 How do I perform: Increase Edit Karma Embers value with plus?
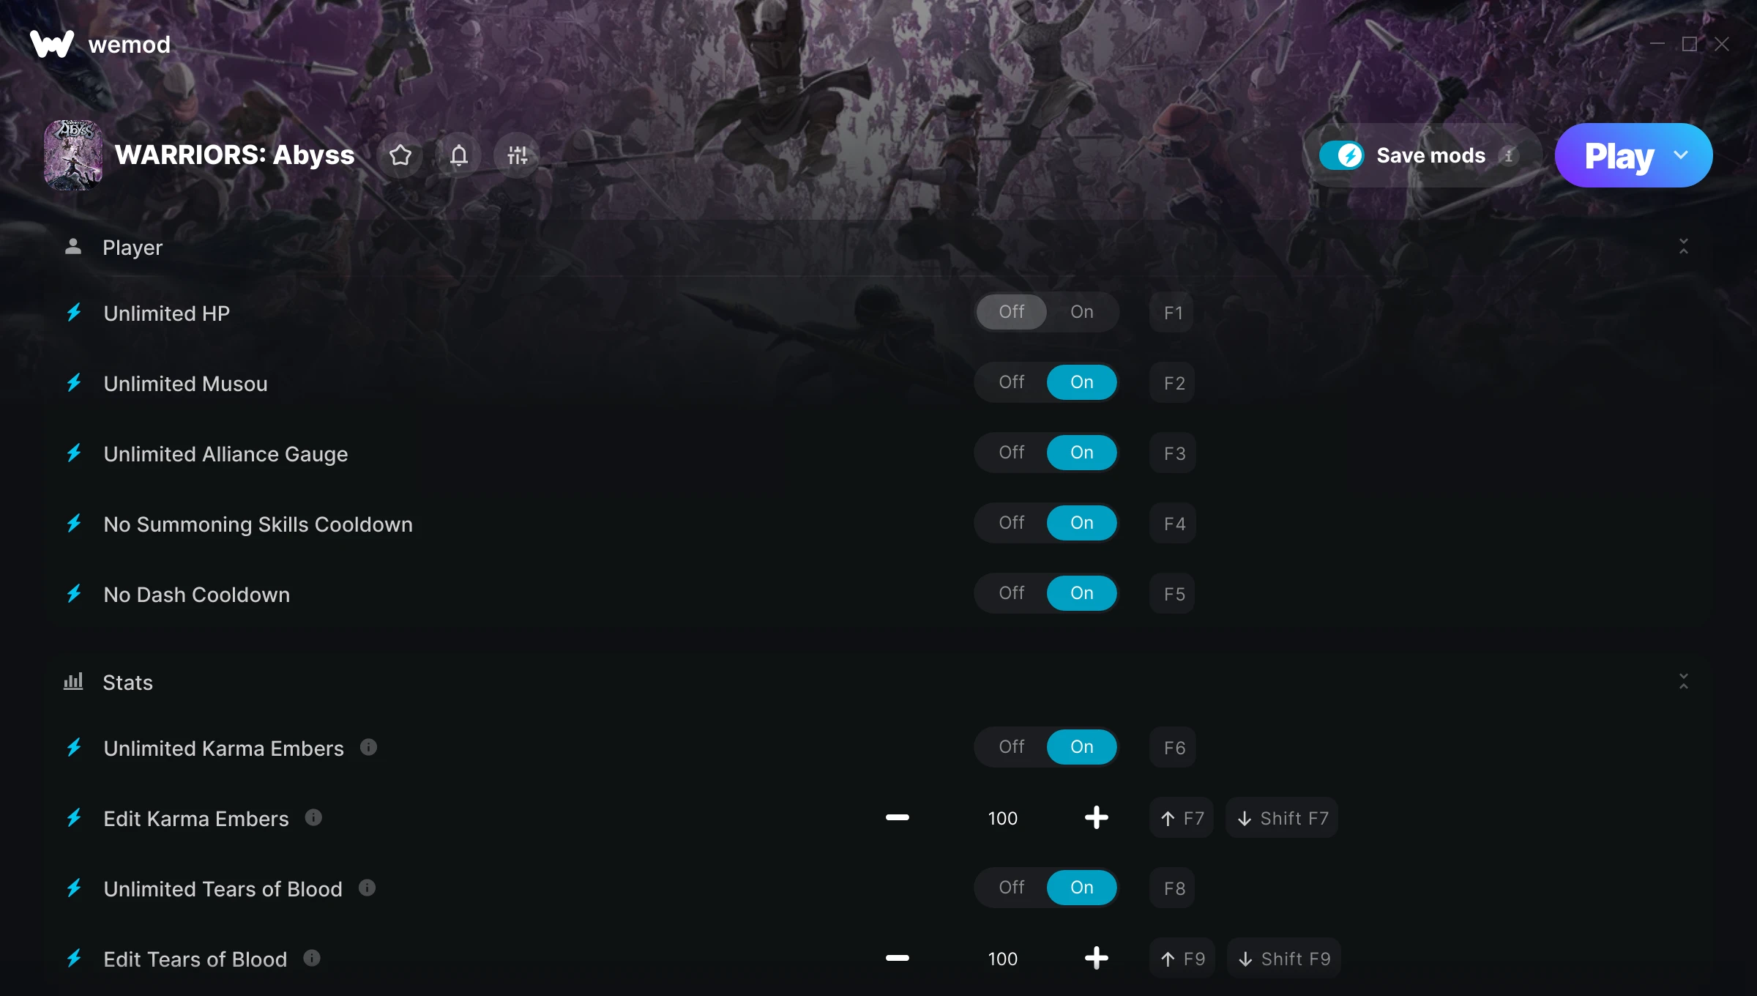(1096, 817)
